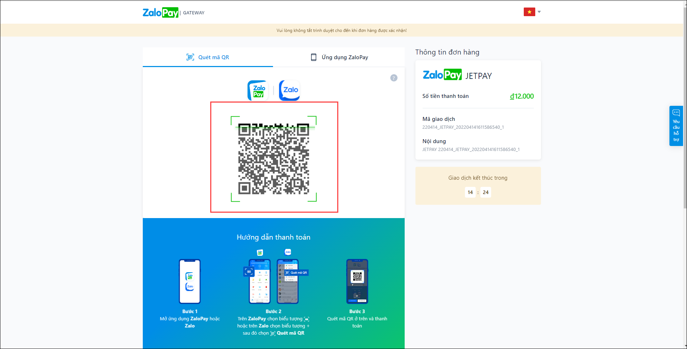Click the countdown minutes box showing 14
687x349 pixels.
[470, 192]
